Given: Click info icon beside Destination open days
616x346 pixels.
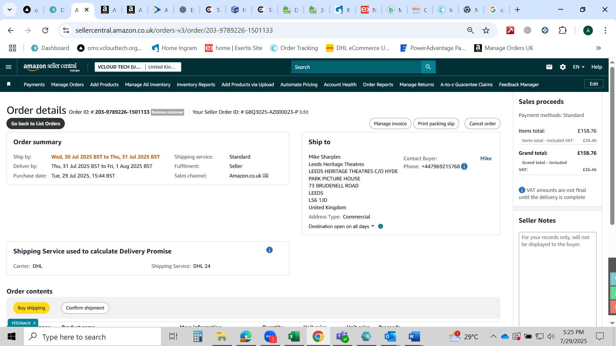Looking at the screenshot, I should [x=381, y=227].
